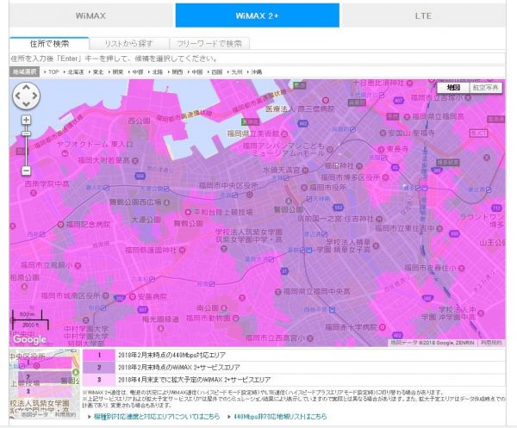The image size is (517, 428).
Task: Open 機種別対応速度と対応エリア link
Action: 157,417
